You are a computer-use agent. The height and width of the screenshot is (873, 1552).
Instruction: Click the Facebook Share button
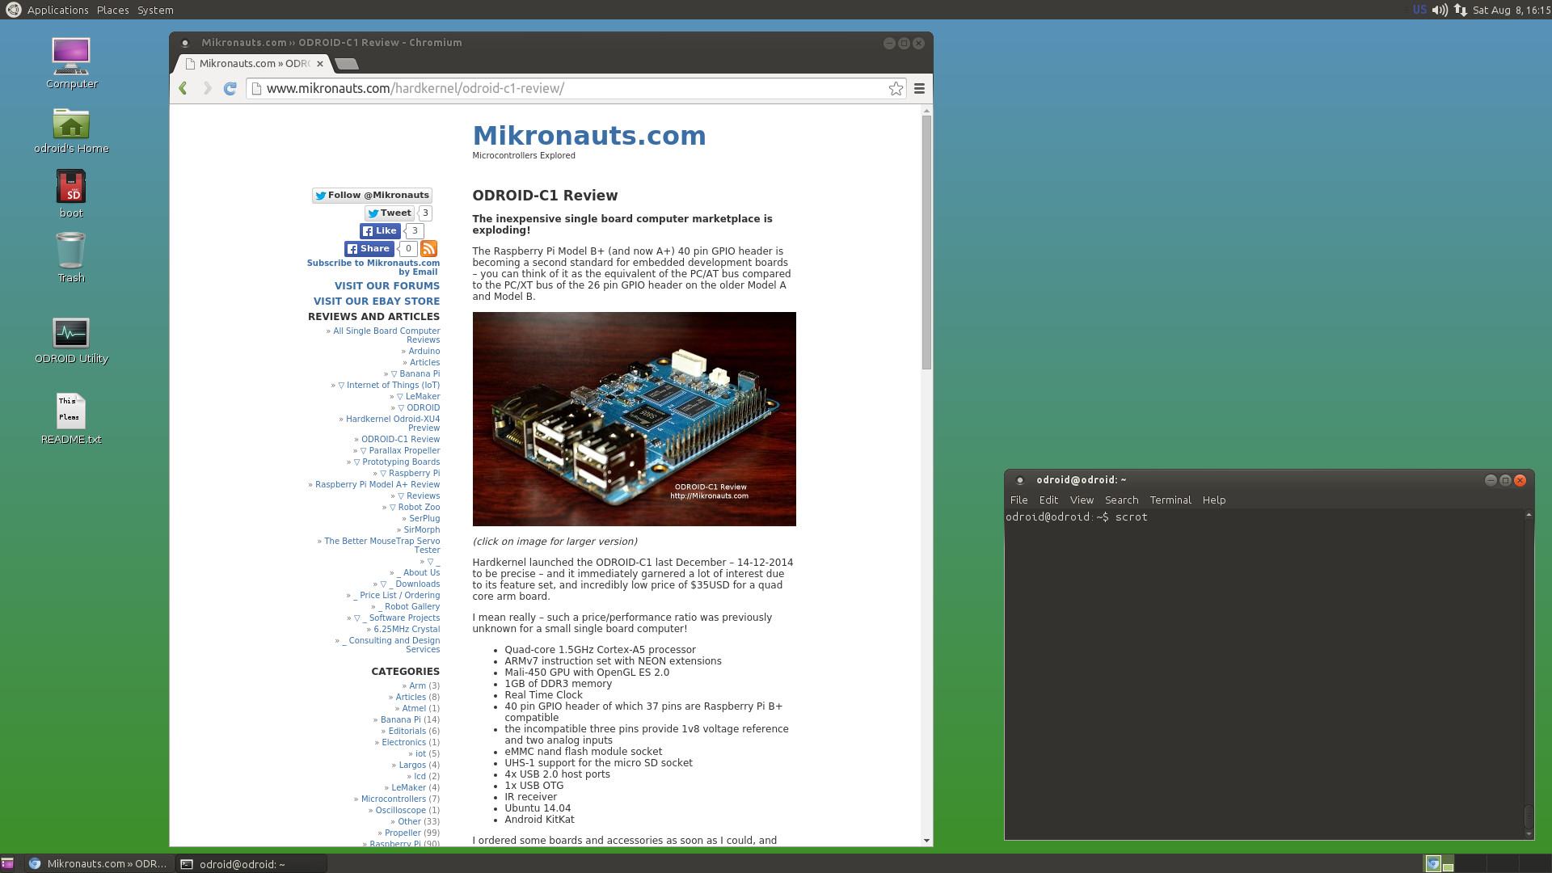tap(369, 249)
